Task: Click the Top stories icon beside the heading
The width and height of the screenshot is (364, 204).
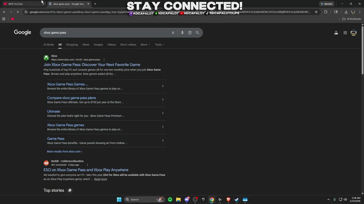Action: [x=70, y=190]
